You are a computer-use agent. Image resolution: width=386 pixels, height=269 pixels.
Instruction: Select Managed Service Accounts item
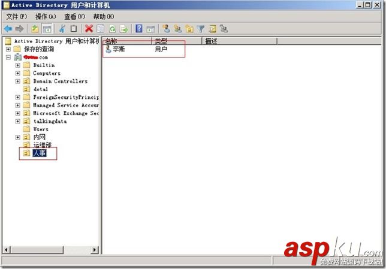(x=66, y=105)
